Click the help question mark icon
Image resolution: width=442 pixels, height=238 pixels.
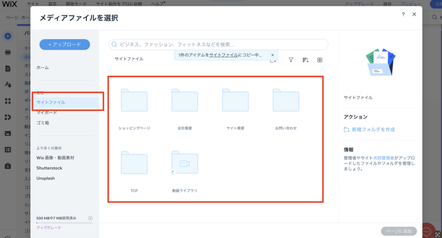pos(403,14)
